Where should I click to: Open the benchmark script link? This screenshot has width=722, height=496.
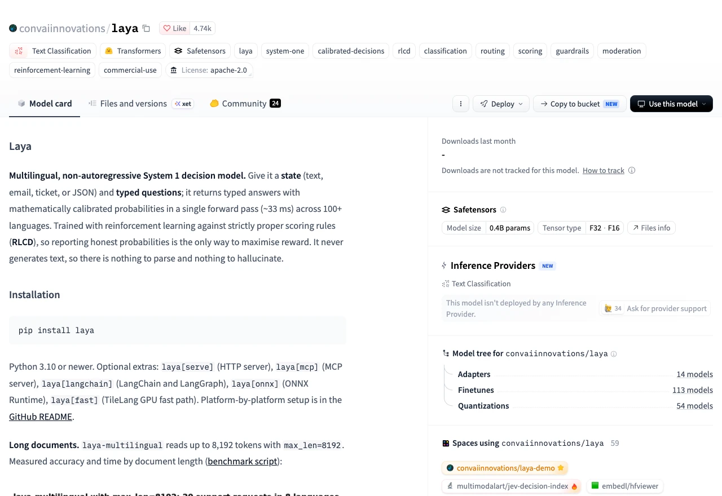243,461
